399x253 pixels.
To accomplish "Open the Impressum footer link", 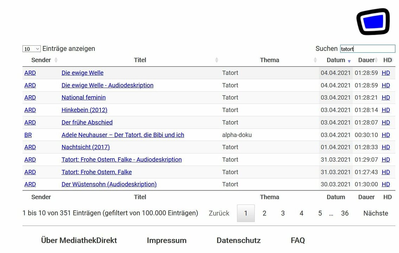I will click(167, 240).
